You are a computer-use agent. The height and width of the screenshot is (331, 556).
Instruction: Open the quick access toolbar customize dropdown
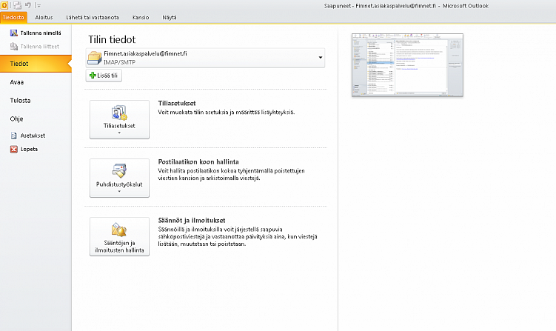pyautogui.click(x=39, y=6)
